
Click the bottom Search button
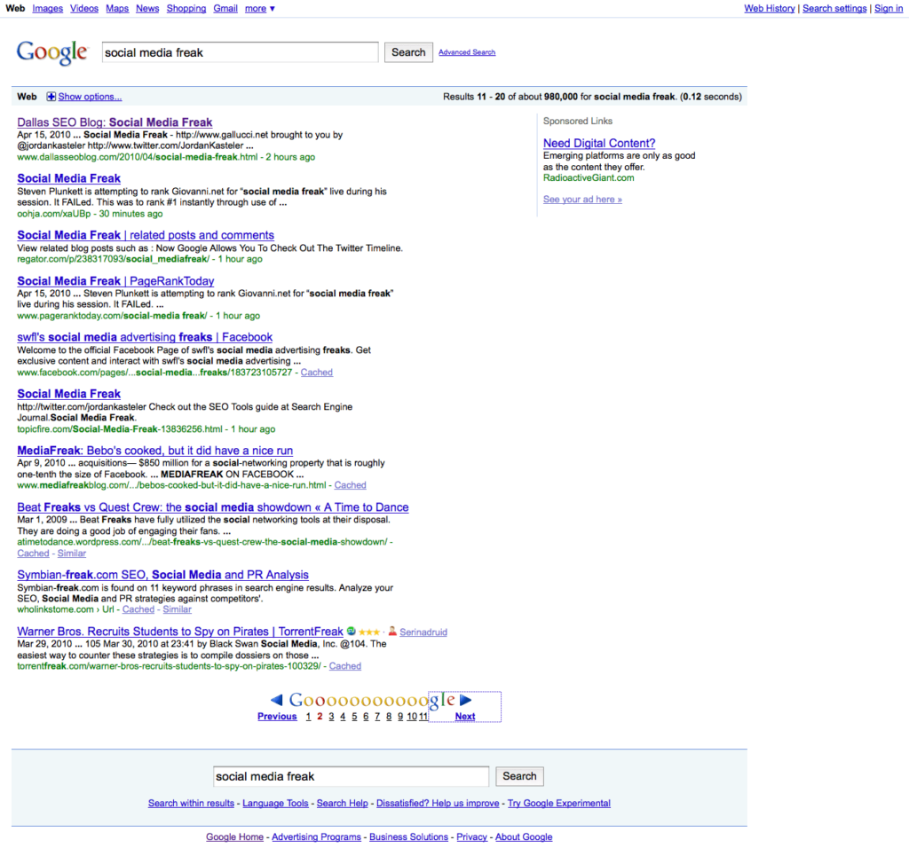pyautogui.click(x=519, y=776)
